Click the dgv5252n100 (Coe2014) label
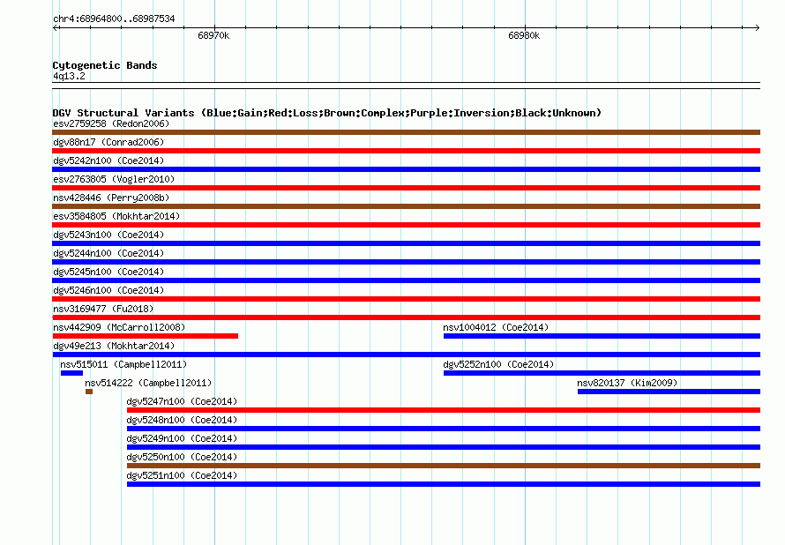 pyautogui.click(x=498, y=364)
